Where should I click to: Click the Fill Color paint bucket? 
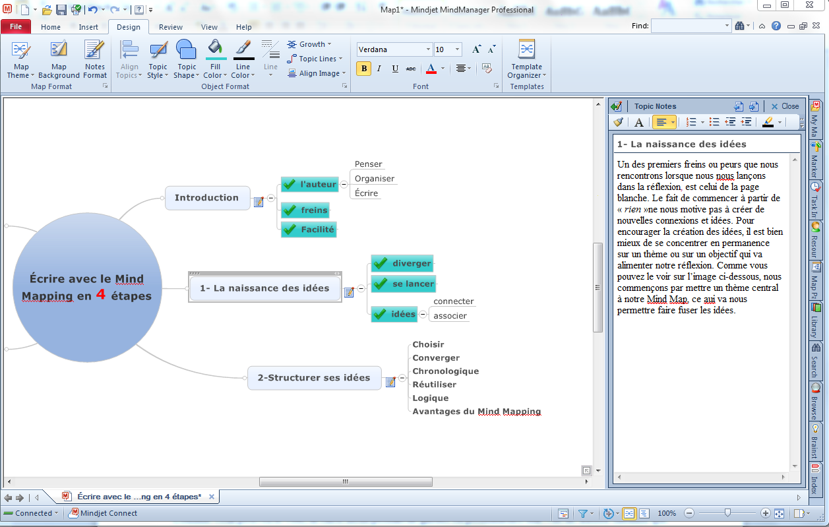pos(214,49)
